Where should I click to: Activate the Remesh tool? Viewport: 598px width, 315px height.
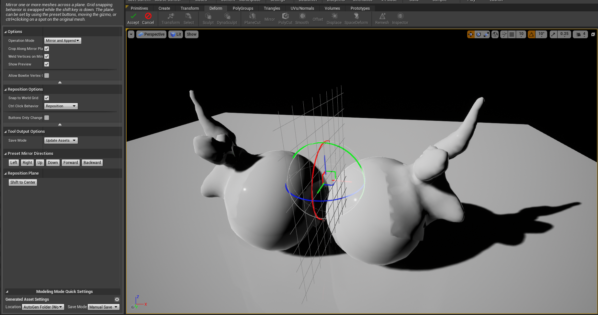pos(382,18)
